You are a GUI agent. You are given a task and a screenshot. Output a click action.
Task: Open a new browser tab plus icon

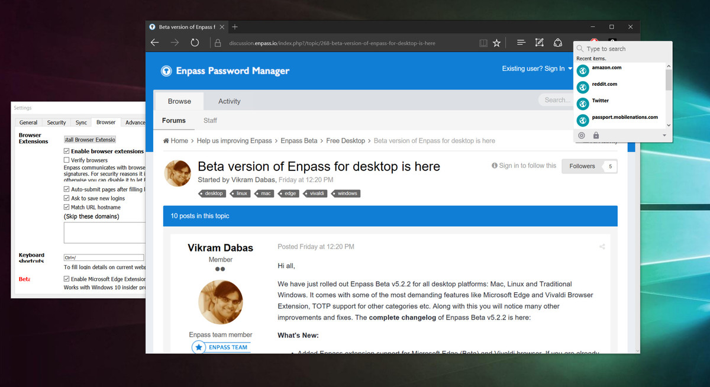(235, 27)
